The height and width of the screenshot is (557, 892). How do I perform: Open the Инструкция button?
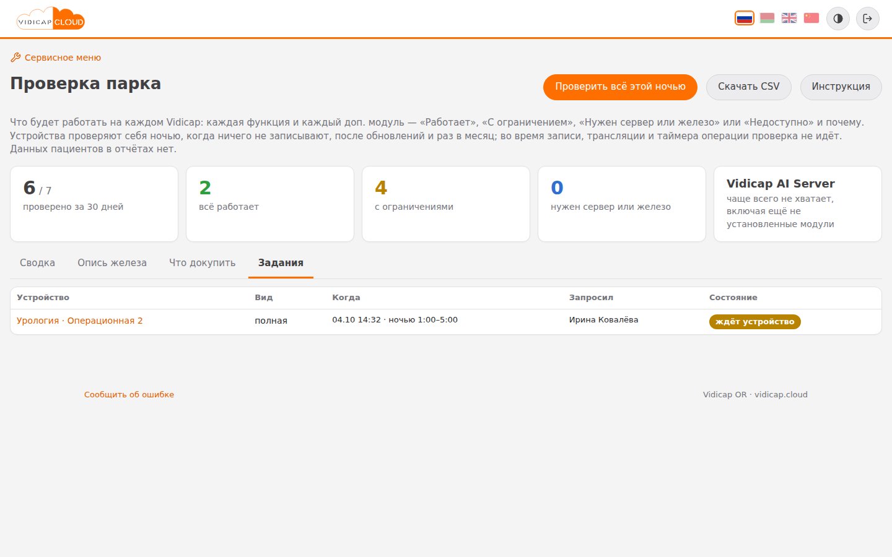841,87
